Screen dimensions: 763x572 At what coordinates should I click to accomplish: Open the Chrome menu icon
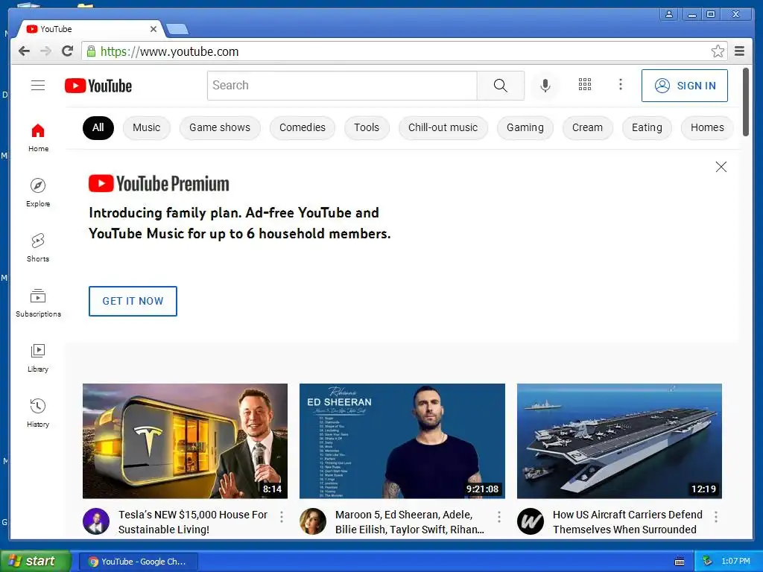tap(740, 51)
